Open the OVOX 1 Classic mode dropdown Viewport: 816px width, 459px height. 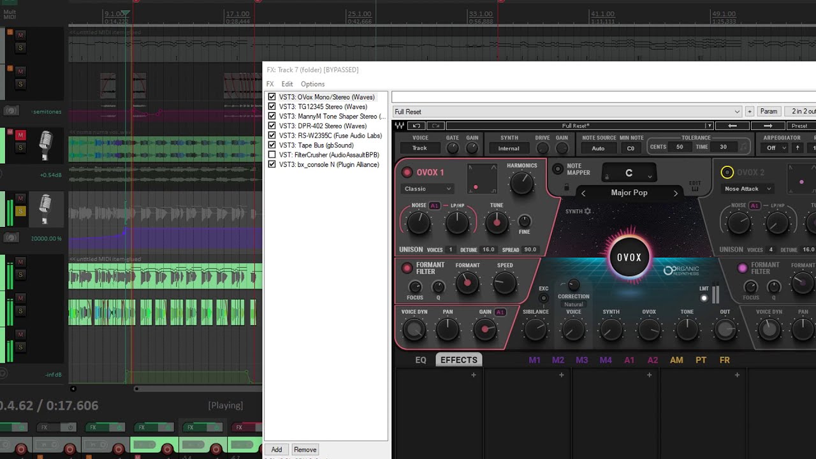pyautogui.click(x=427, y=189)
